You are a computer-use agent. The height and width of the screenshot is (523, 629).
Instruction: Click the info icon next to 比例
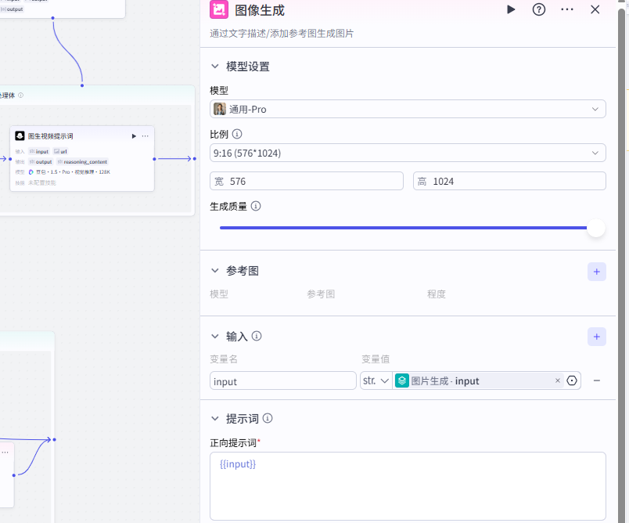tap(237, 134)
